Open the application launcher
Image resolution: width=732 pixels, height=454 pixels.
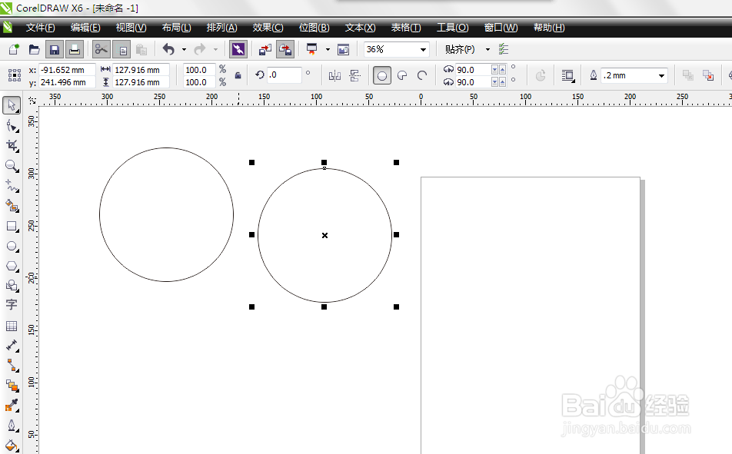pos(312,49)
